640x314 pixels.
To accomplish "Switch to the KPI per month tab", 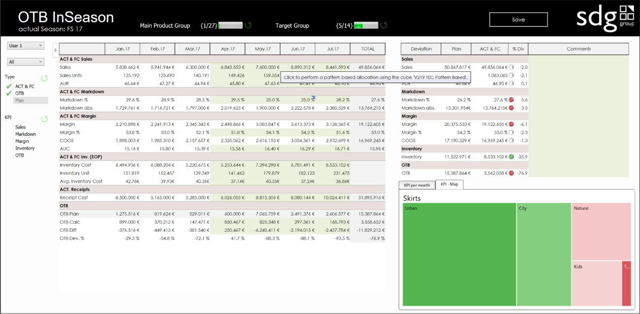I will [416, 185].
